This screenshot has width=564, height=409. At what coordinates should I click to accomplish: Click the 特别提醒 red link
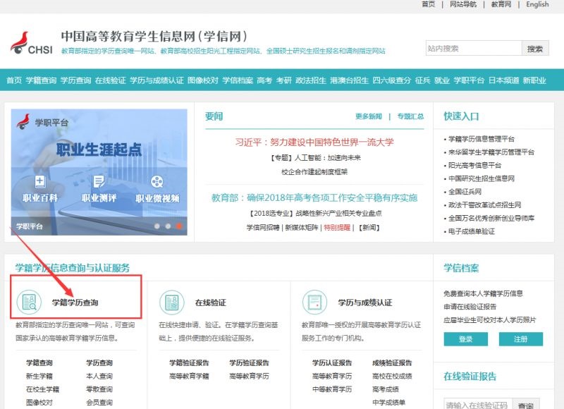point(337,227)
